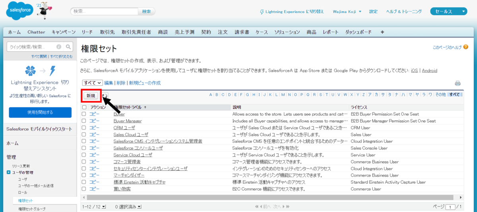Click the Lightning transition assistant graphic in sidebar
Viewport: 477px width, 212px height.
point(41,71)
